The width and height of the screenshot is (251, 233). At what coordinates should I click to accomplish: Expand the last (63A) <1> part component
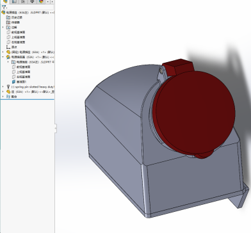[x=3, y=92]
